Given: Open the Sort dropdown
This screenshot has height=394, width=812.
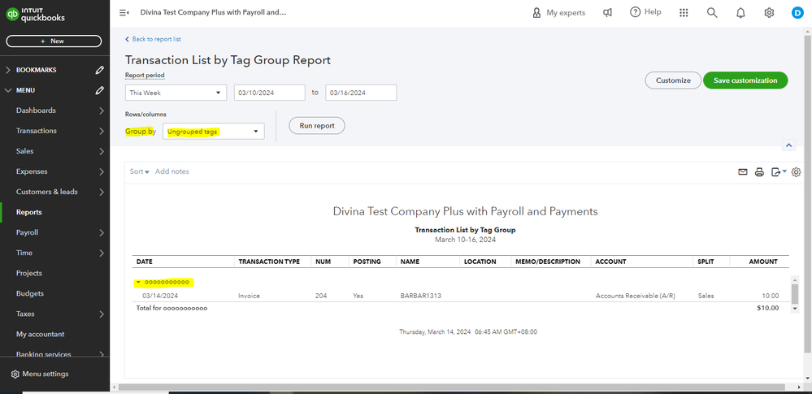Looking at the screenshot, I should coord(139,171).
